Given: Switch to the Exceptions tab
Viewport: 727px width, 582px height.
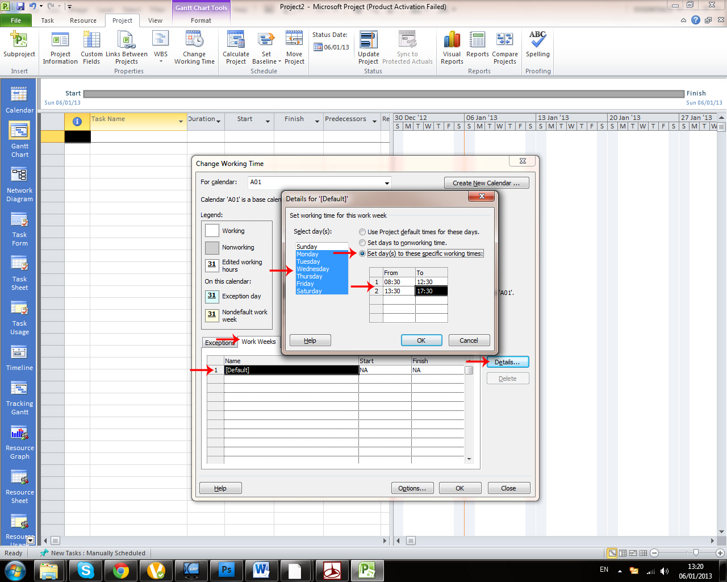Looking at the screenshot, I should [x=219, y=343].
